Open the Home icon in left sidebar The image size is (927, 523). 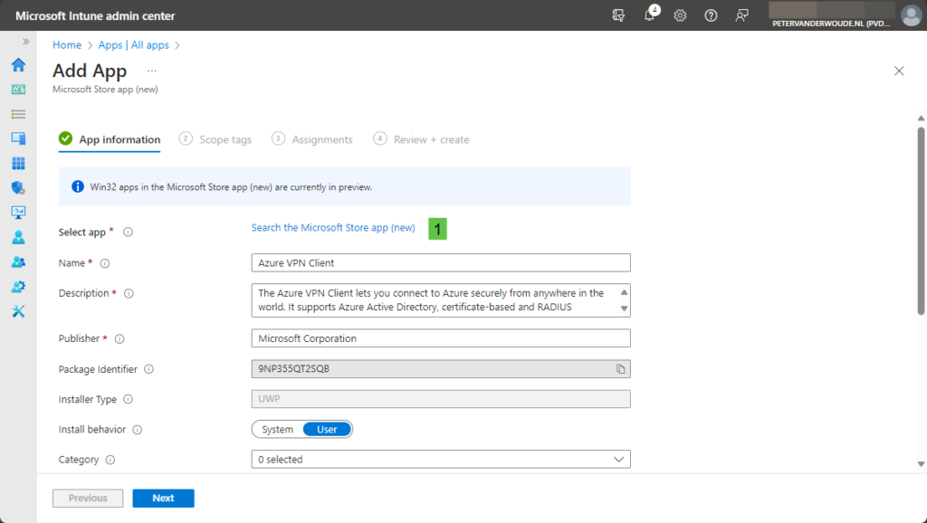tap(18, 65)
